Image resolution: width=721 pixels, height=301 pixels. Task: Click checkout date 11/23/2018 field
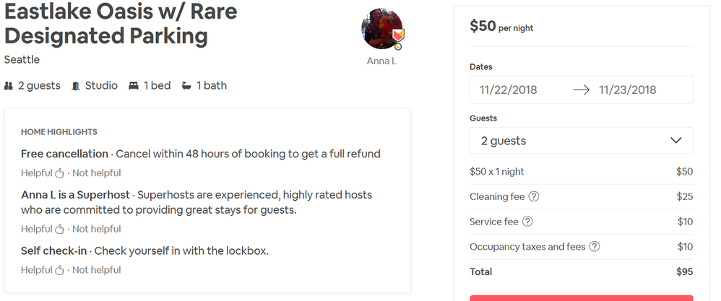point(627,90)
